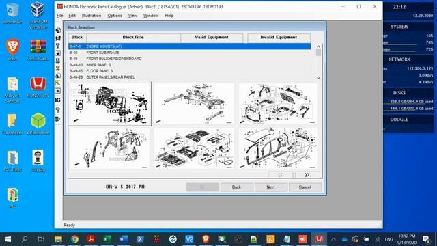The width and height of the screenshot is (437, 246).
Task: Open the notification center icon
Action: [426, 239]
